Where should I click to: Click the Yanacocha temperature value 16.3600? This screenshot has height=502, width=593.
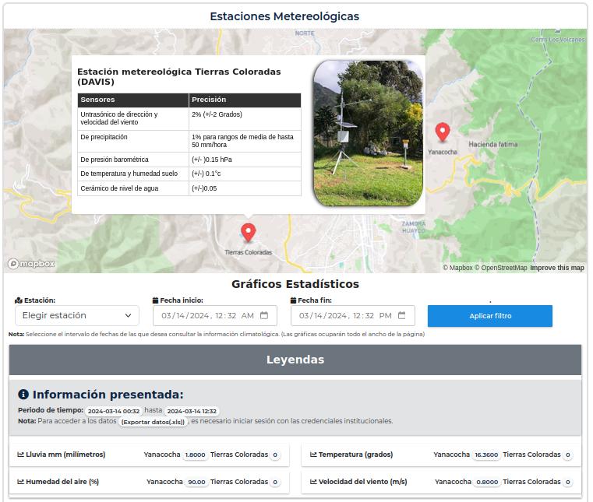pyautogui.click(x=486, y=455)
